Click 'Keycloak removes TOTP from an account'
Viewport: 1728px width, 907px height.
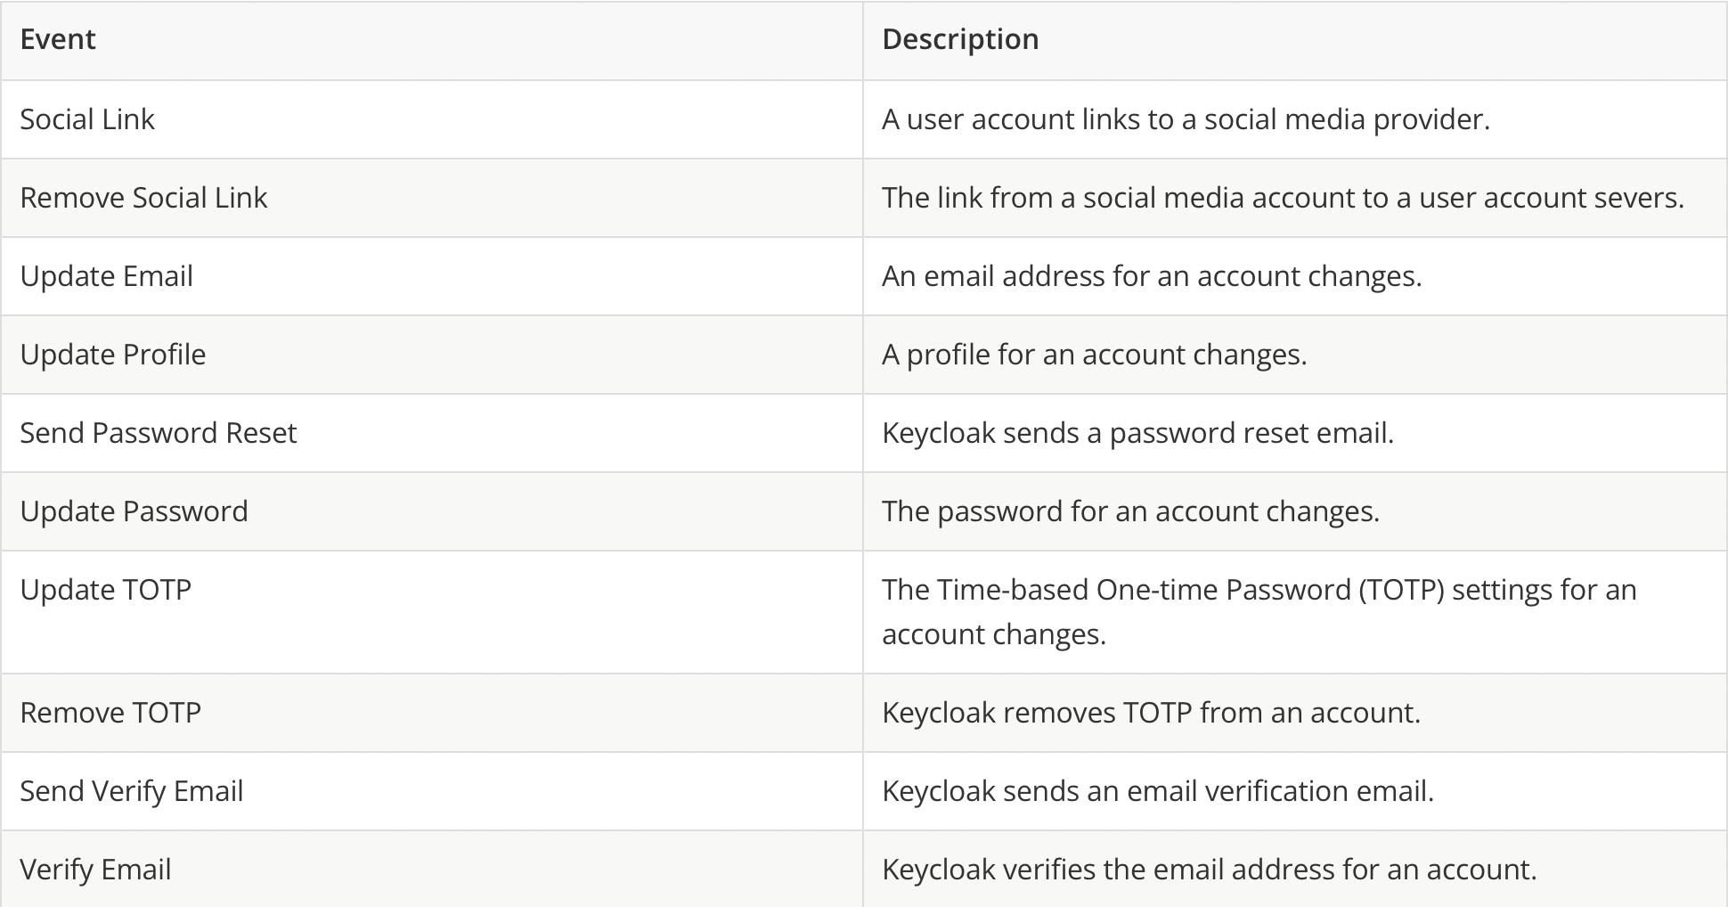pos(1151,713)
